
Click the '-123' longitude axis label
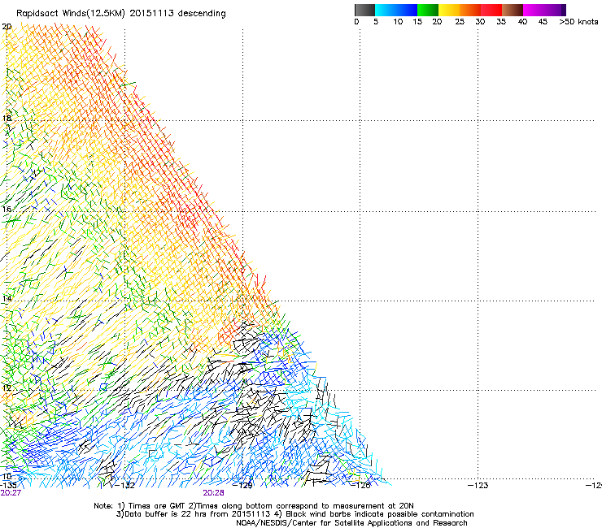click(478, 486)
